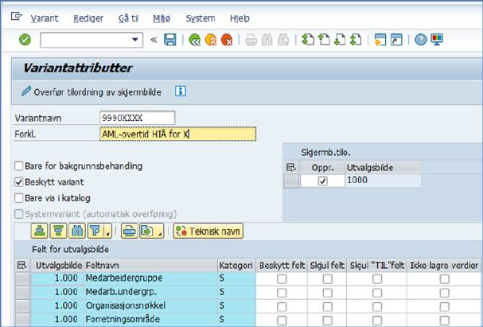Click the green Back icon
This screenshot has width=483, height=327.
(195, 40)
